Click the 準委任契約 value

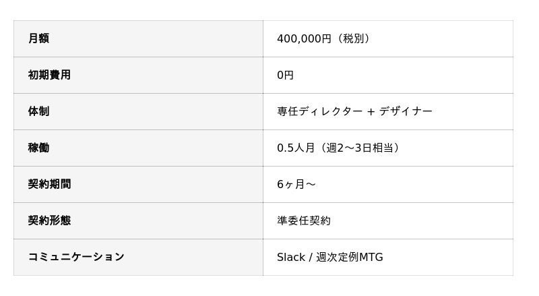coord(304,221)
